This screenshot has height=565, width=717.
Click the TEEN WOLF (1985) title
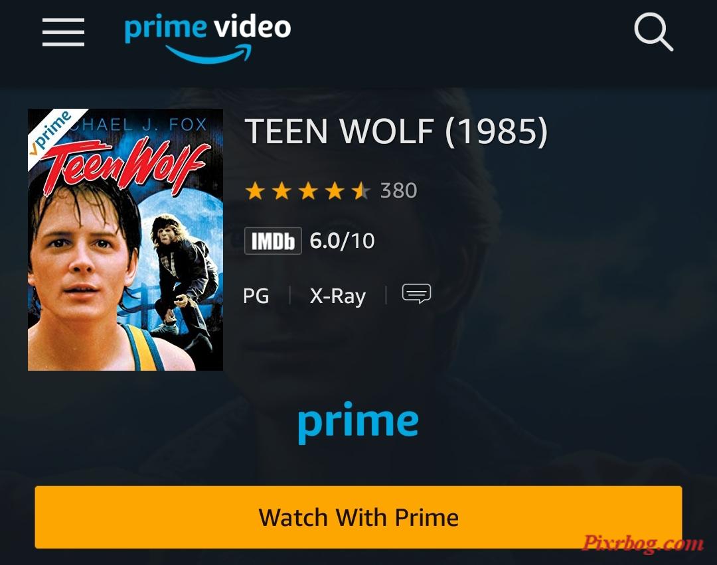396,131
